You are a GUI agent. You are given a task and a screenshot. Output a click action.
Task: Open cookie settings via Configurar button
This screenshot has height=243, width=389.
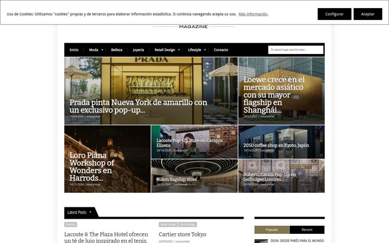334,14
